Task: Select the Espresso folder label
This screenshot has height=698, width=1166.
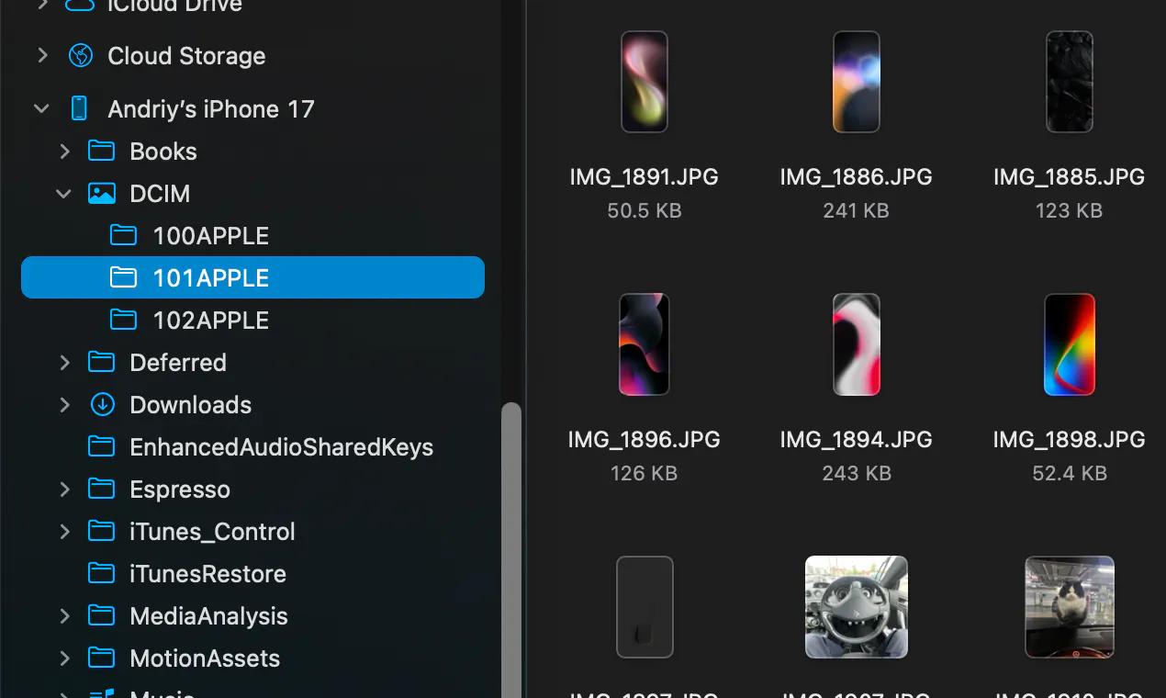Action: 180,490
